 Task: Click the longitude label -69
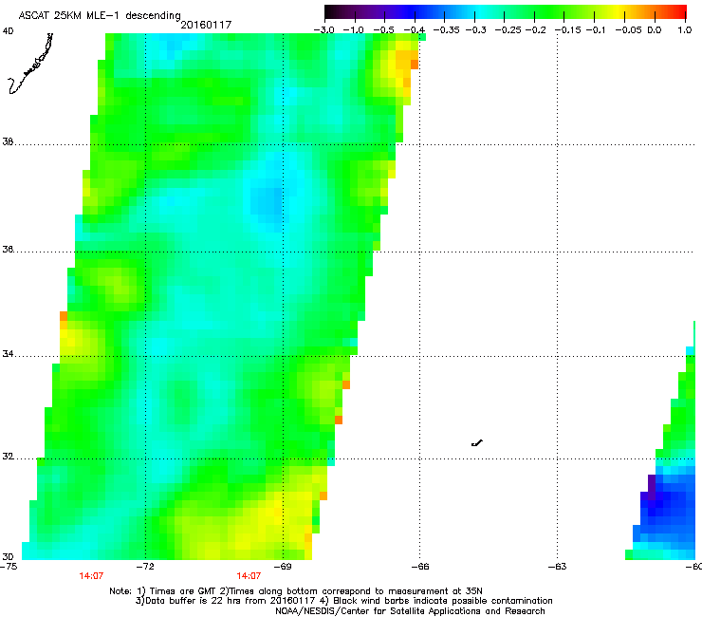tap(283, 567)
